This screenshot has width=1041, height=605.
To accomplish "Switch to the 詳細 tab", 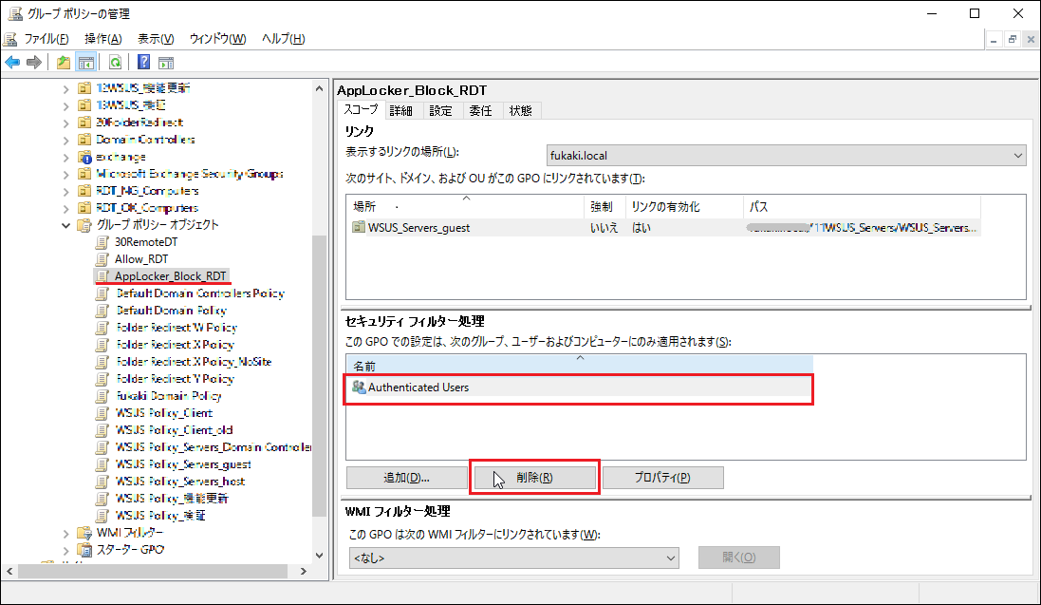I will tap(401, 111).
